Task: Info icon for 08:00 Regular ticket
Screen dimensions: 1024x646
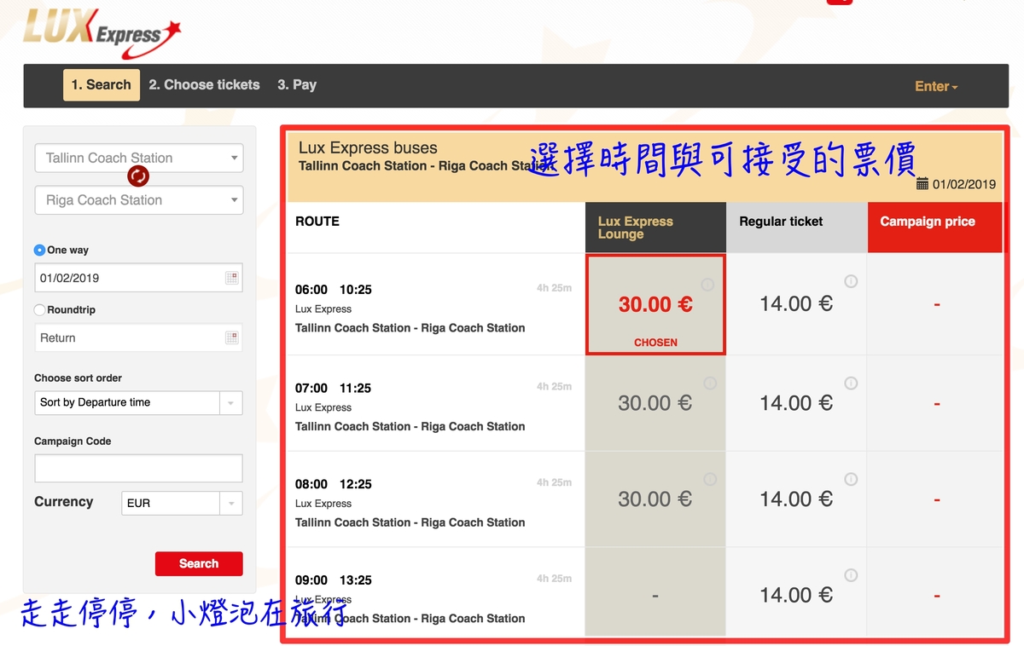Action: pos(851,480)
